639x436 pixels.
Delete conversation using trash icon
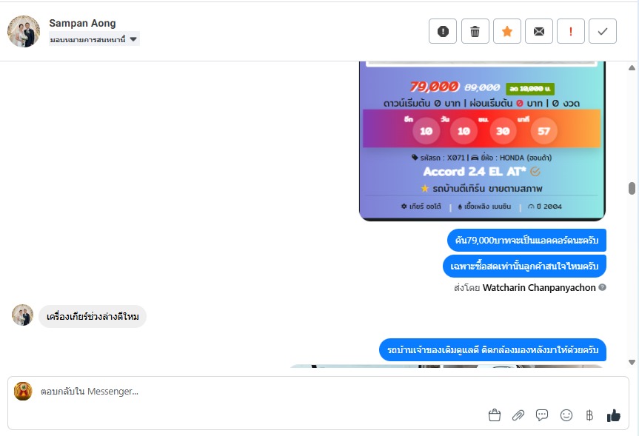click(475, 31)
